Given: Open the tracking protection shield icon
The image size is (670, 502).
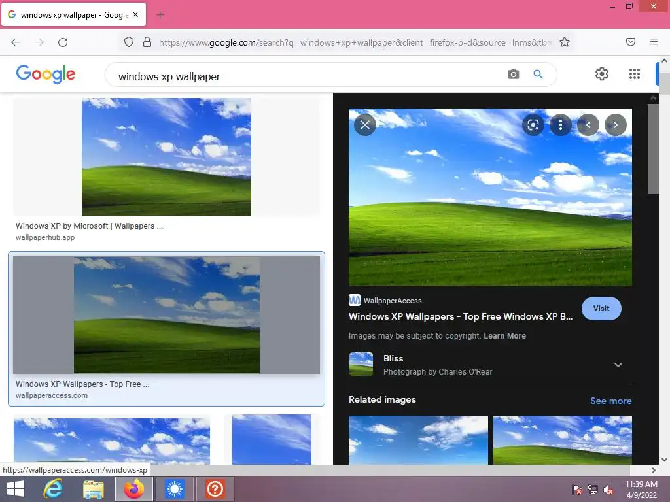Looking at the screenshot, I should (x=129, y=42).
